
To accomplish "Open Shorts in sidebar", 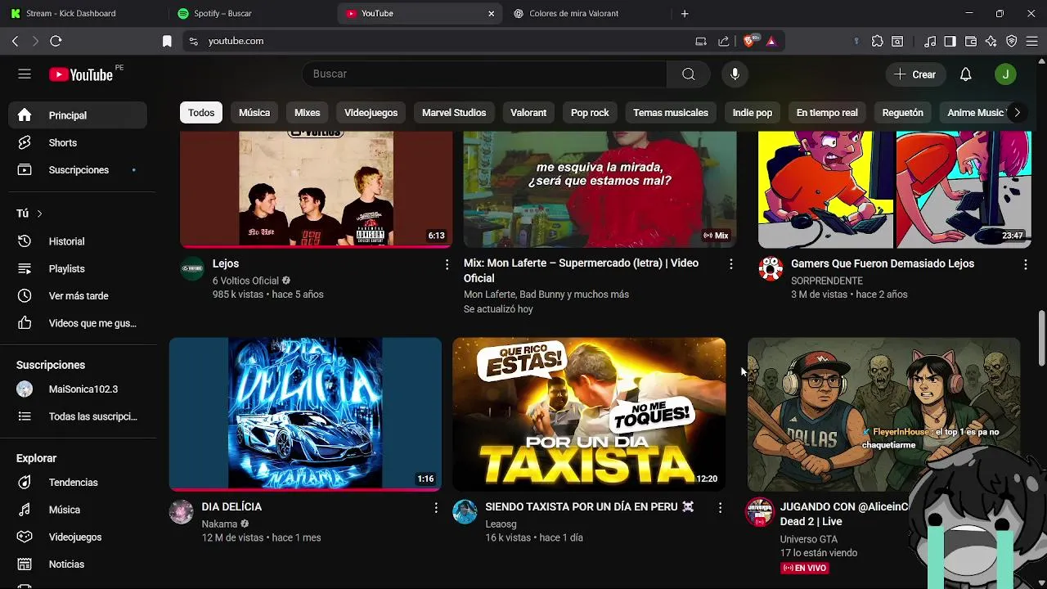I will click(78, 142).
